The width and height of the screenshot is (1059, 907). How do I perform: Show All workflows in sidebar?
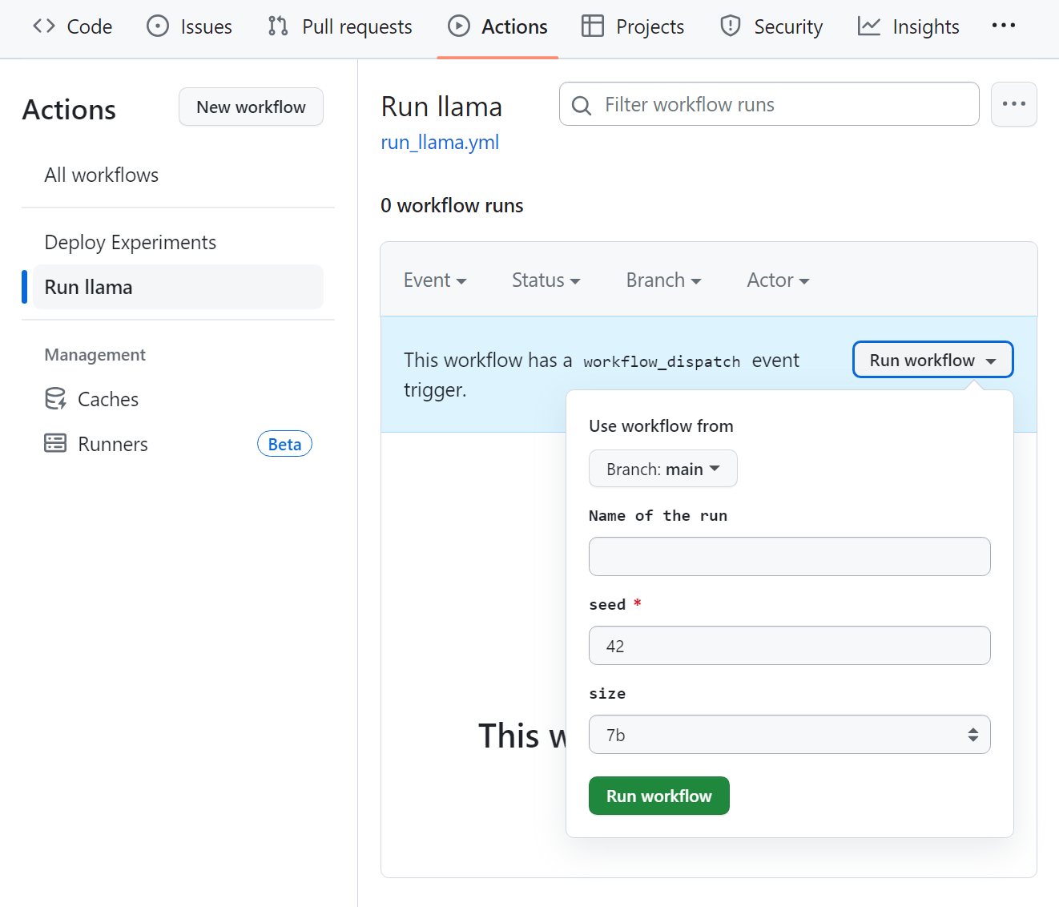178,175
